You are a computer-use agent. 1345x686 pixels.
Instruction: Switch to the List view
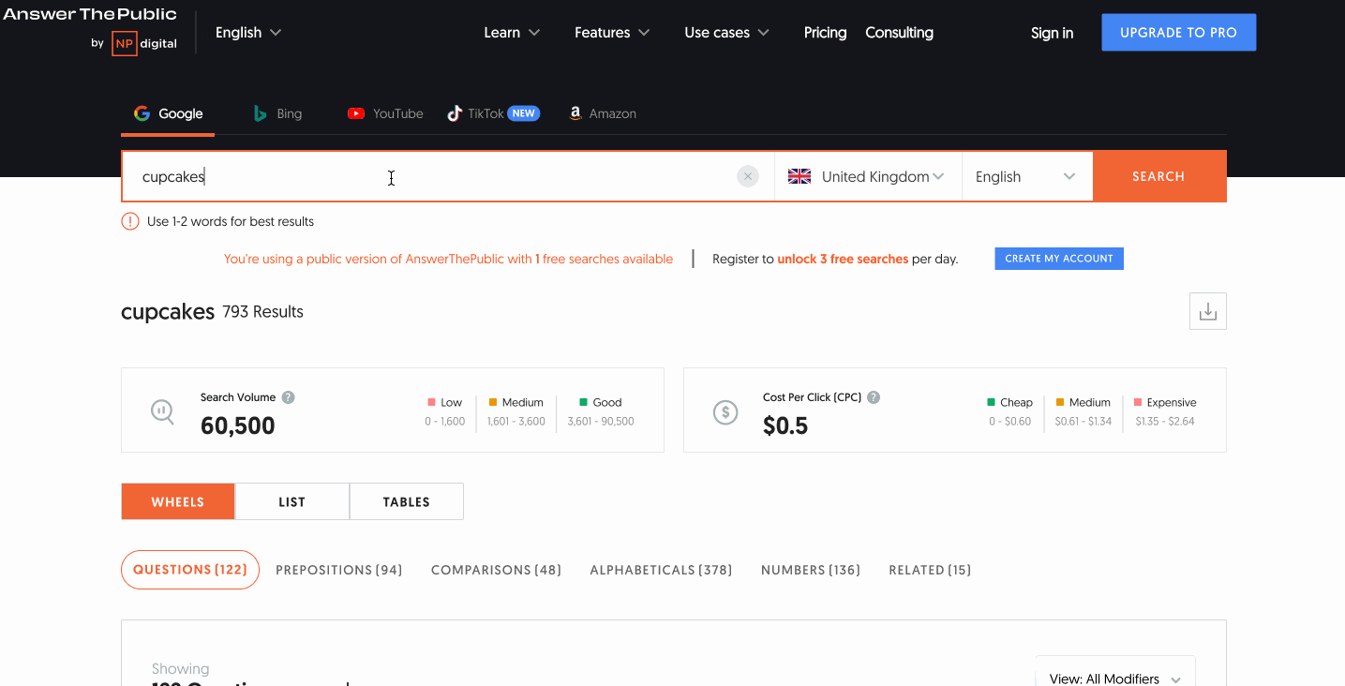coord(291,501)
